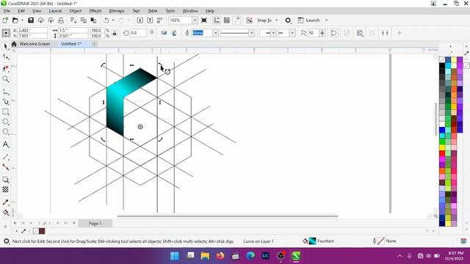Screen dimensions: 470x264
Task: Open the outline width dropdown
Action: [215, 33]
